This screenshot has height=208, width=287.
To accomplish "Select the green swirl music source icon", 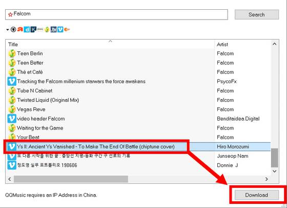I will click(47, 29).
